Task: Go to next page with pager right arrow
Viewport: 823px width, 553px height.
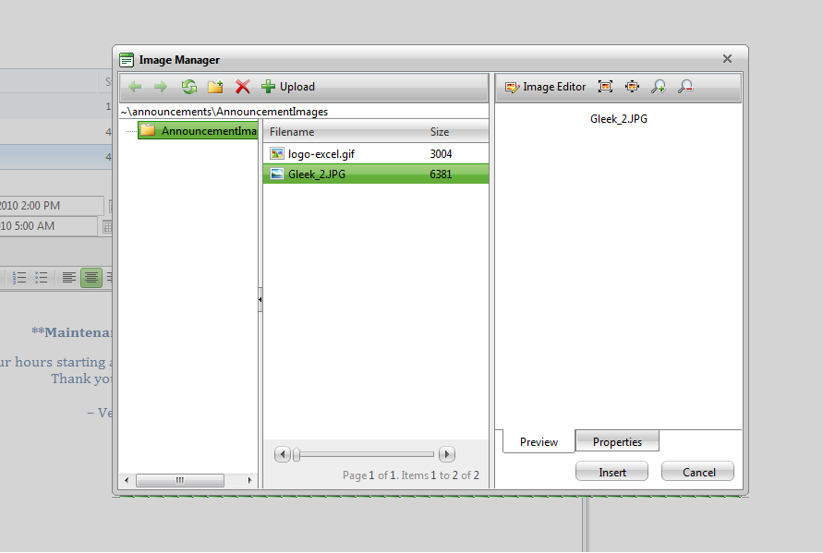Action: tap(447, 454)
